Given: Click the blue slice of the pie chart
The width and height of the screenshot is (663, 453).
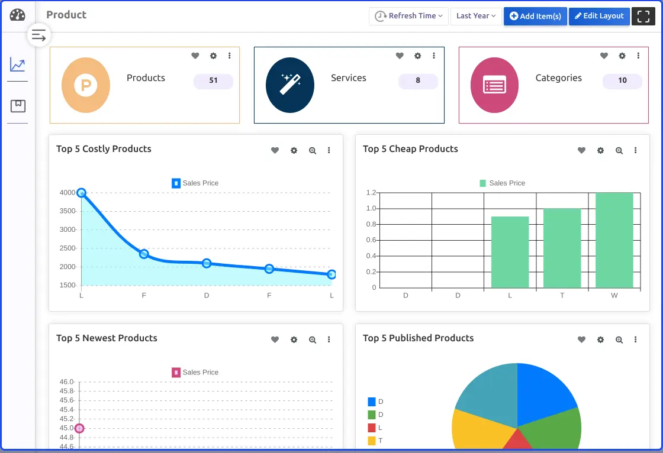Looking at the screenshot, I should (x=543, y=389).
